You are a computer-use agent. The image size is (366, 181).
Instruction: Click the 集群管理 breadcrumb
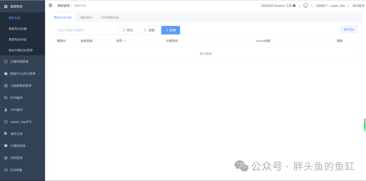pos(63,6)
